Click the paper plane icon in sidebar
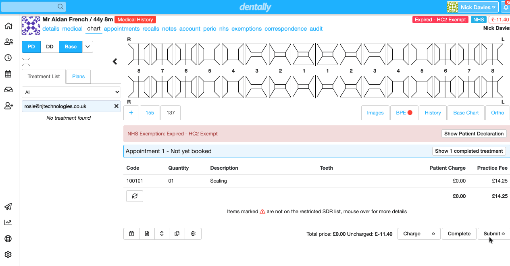This screenshot has height=266, width=510. coord(8,207)
